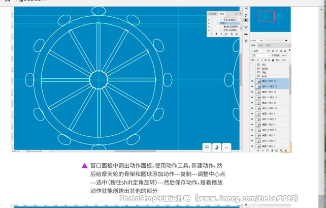The image size is (326, 208).
Task: Click the Actions play icon in the panel dock
Action: pyautogui.click(x=246, y=20)
